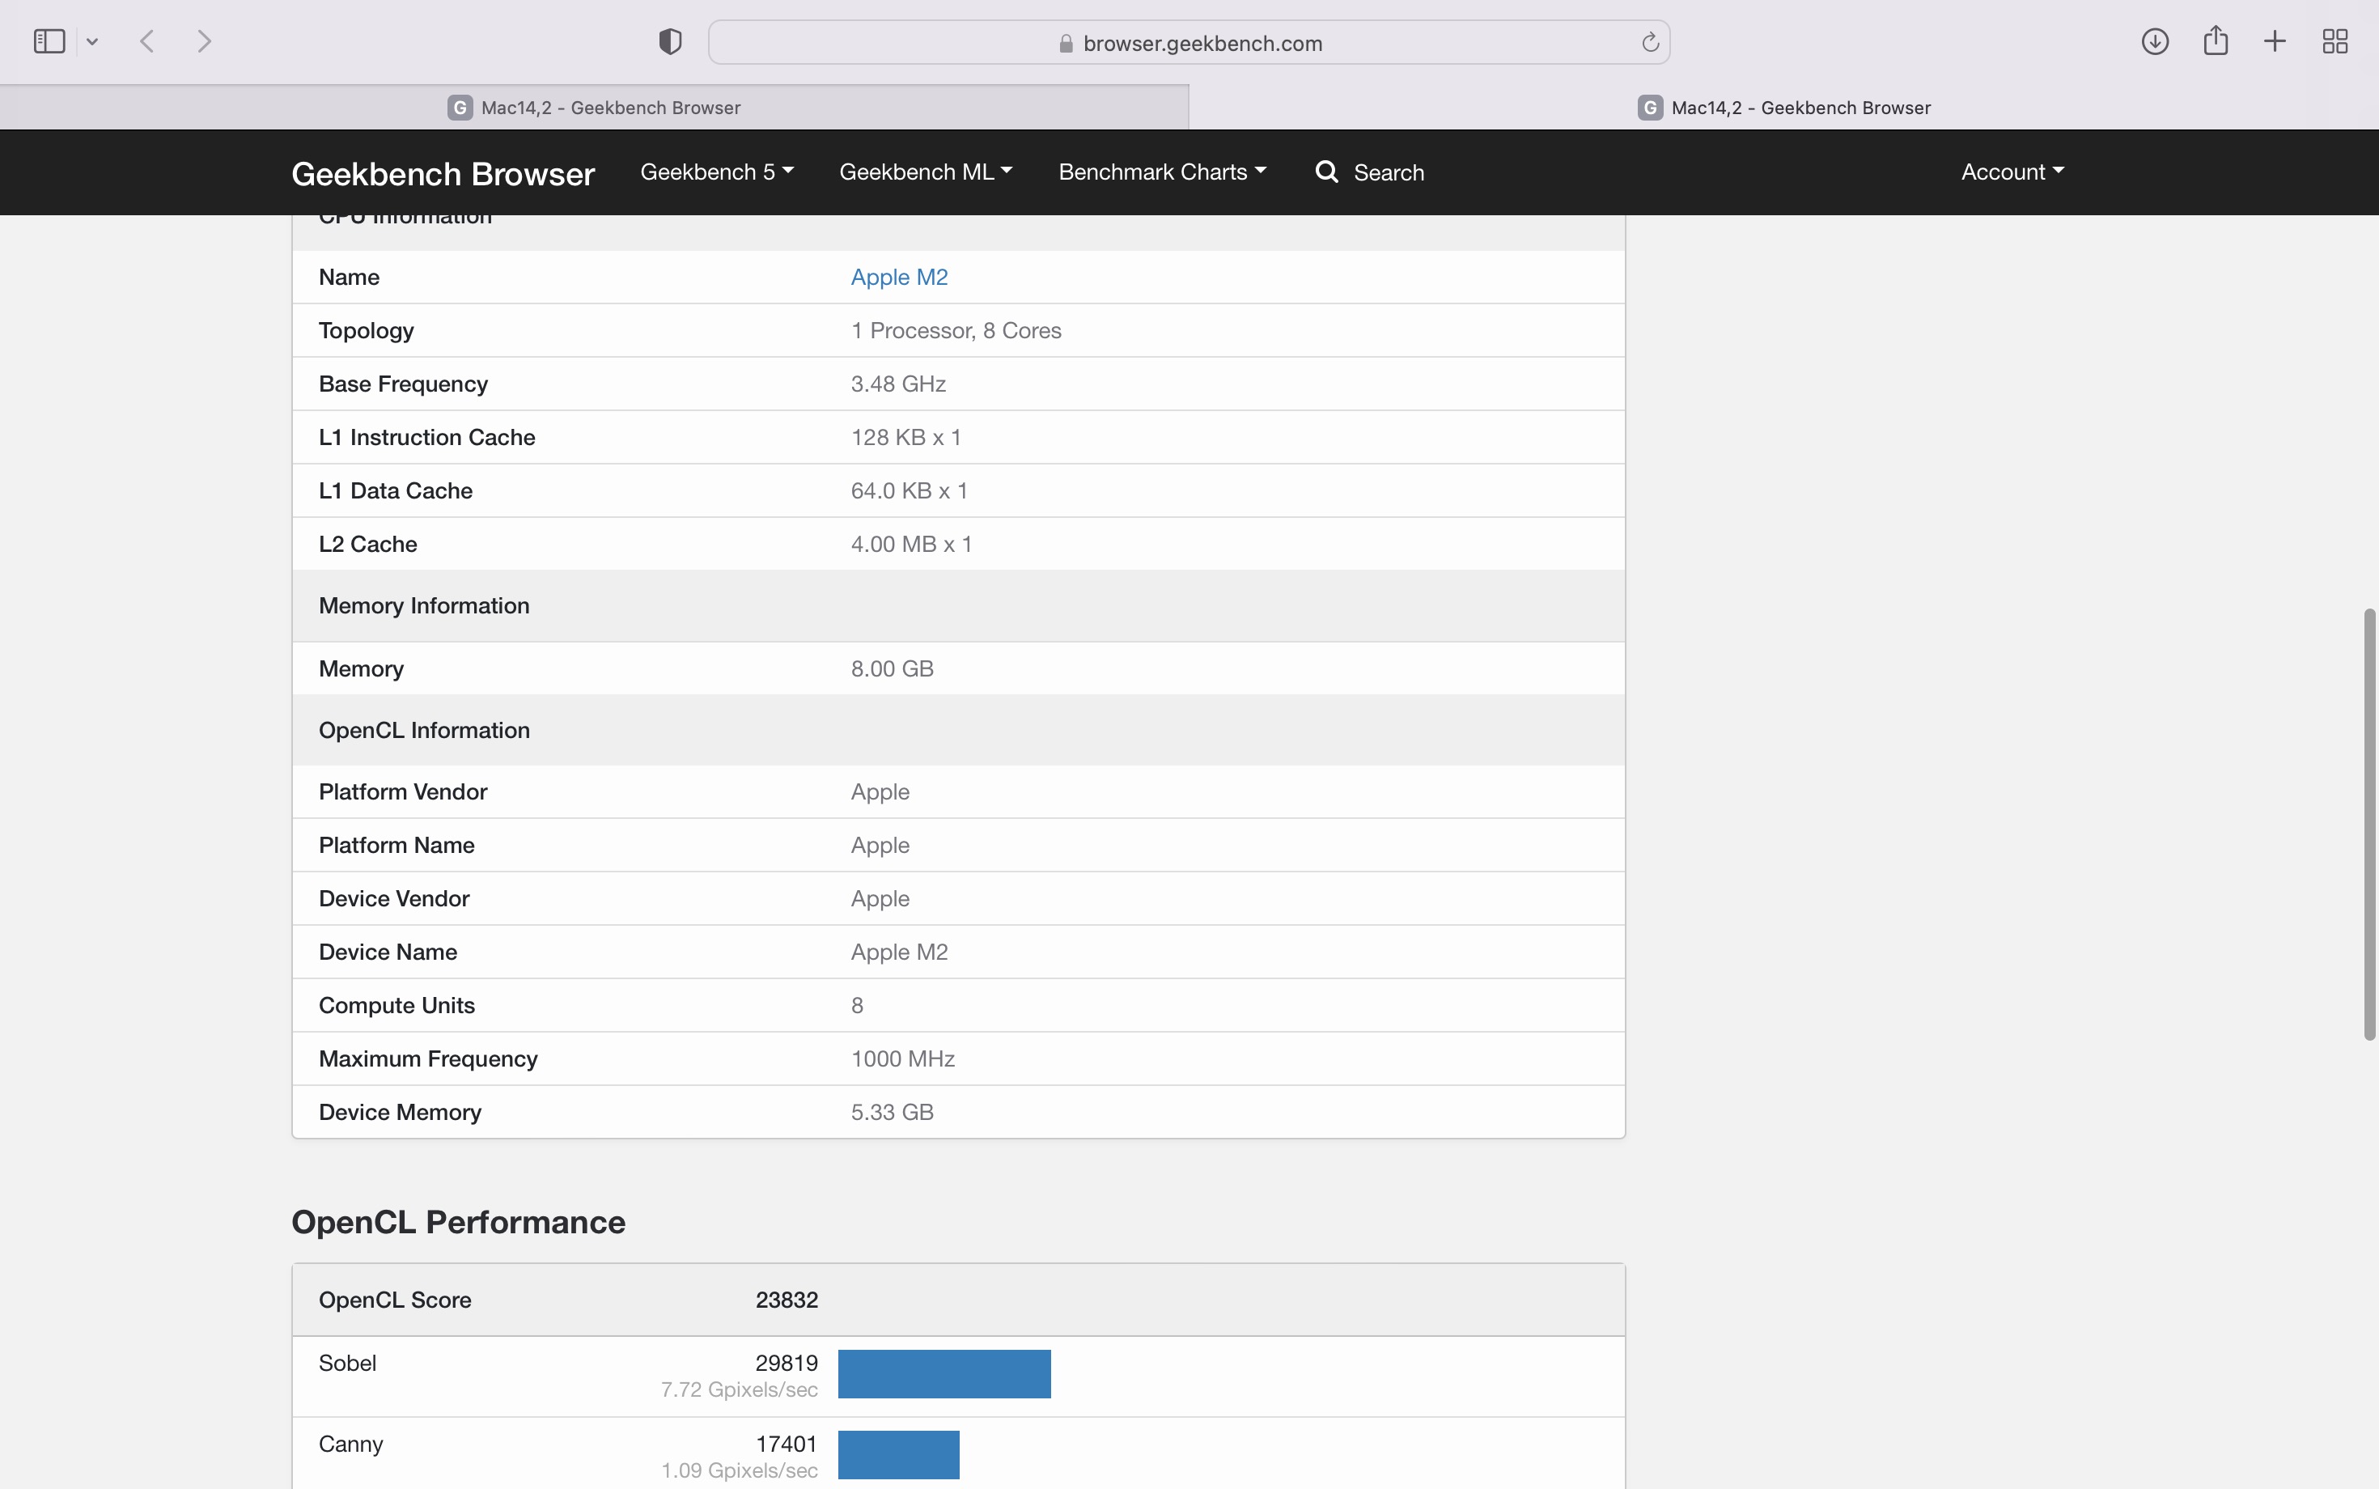This screenshot has width=2379, height=1489.
Task: Select second Mac14,2 Geekbench tab
Action: [1783, 108]
